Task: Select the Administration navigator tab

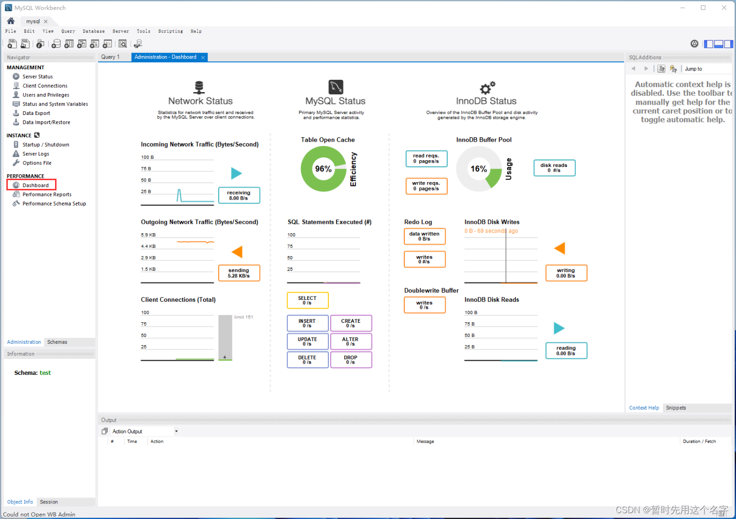Action: (x=24, y=342)
